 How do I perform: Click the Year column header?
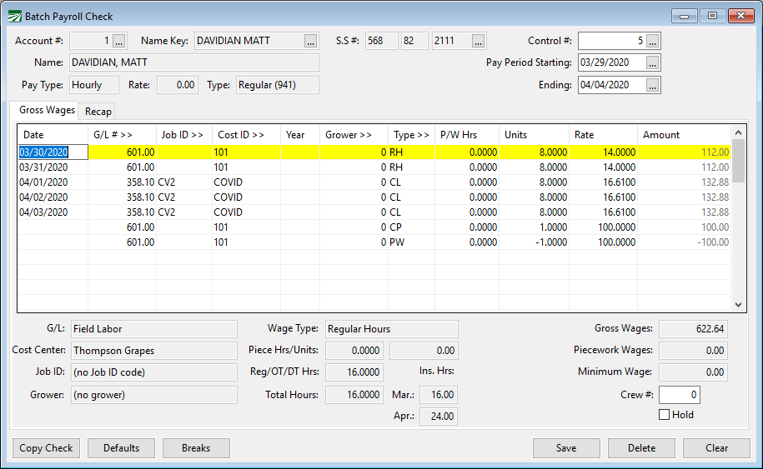tap(300, 135)
